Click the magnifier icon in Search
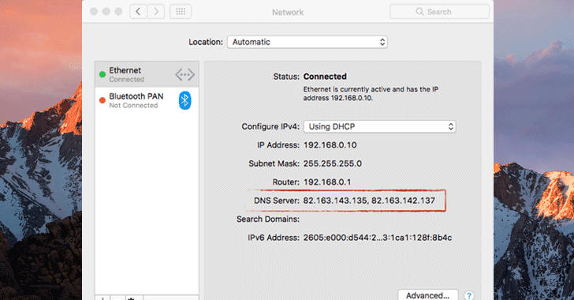This screenshot has height=300, width=574. coord(419,12)
